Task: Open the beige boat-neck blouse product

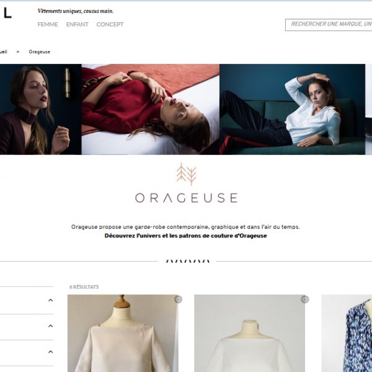Action: [123, 334]
